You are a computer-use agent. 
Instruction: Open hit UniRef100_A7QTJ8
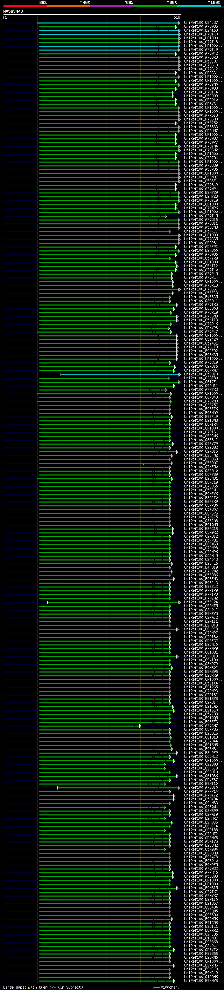201,42
